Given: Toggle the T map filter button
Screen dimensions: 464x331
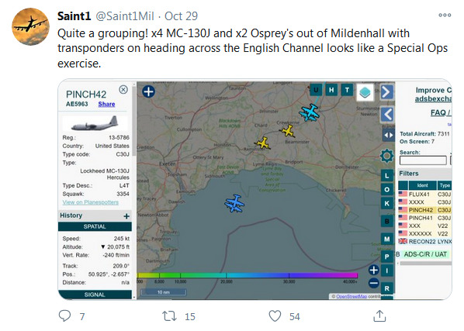Looking at the screenshot, I should (347, 90).
